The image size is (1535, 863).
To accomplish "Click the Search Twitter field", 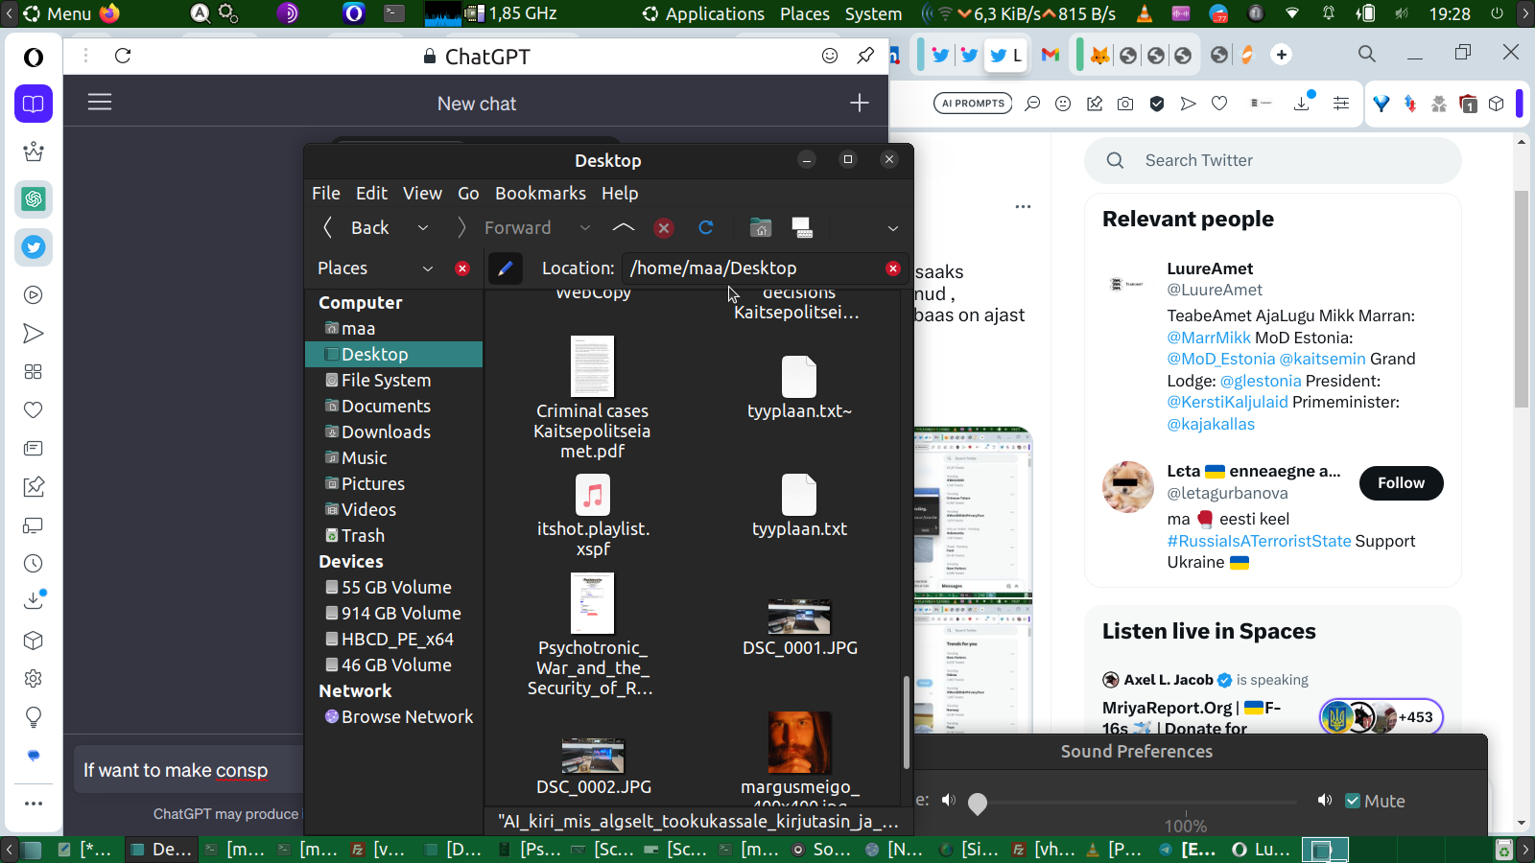I will point(1273,160).
